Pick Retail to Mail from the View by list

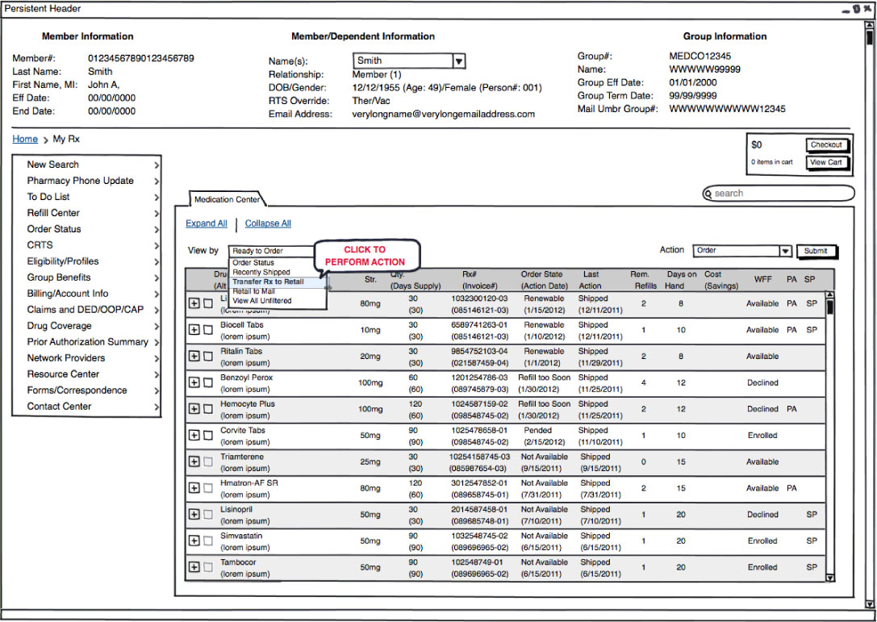254,291
